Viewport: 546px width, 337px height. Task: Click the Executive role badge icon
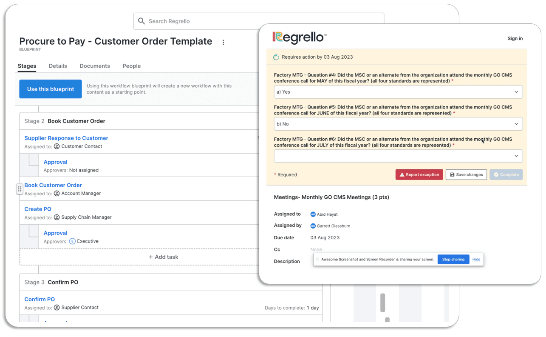coord(72,241)
